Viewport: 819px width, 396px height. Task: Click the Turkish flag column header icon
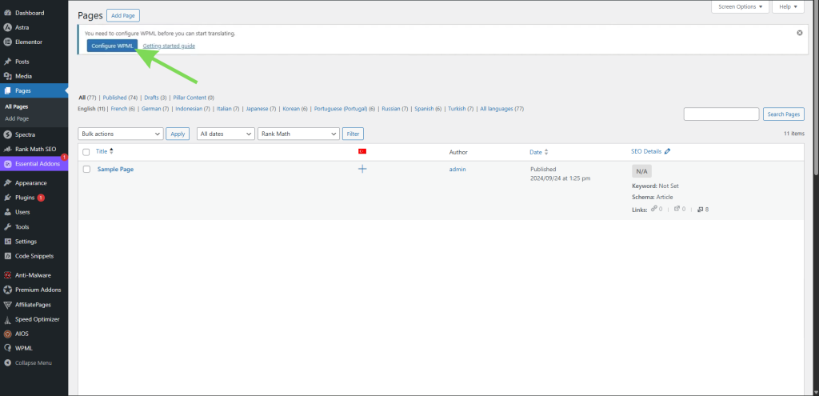pyautogui.click(x=362, y=151)
